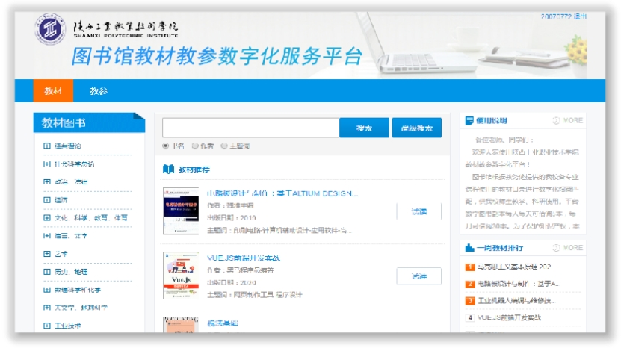The image size is (621, 348).
Task: Switch to the 教材 tab
Action: point(52,91)
